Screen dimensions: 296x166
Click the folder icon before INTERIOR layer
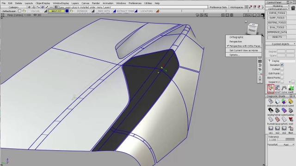[x=72, y=11]
